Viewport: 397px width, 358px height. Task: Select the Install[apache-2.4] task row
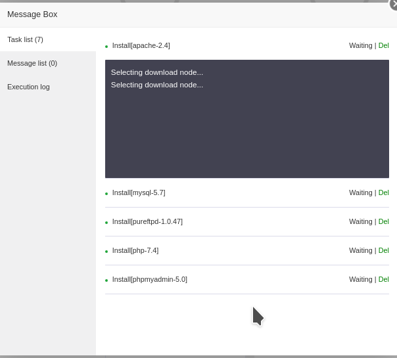tap(247, 45)
